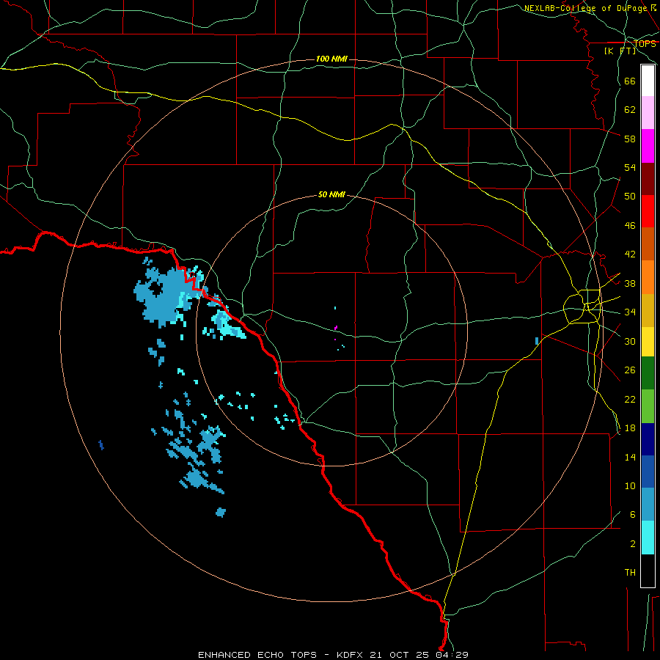Image resolution: width=660 pixels, height=660 pixels.
Task: Click the light pink legend swatch
Action: pos(648,113)
